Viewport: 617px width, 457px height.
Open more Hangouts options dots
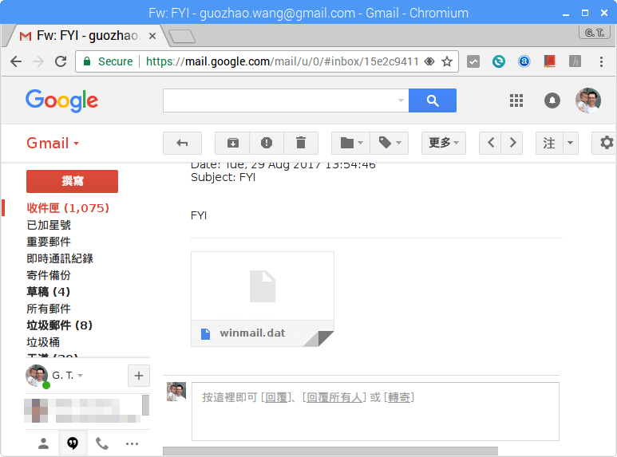(132, 443)
